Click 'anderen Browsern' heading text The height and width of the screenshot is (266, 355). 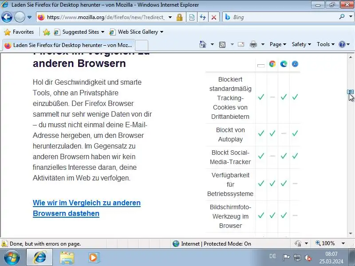pos(79,63)
